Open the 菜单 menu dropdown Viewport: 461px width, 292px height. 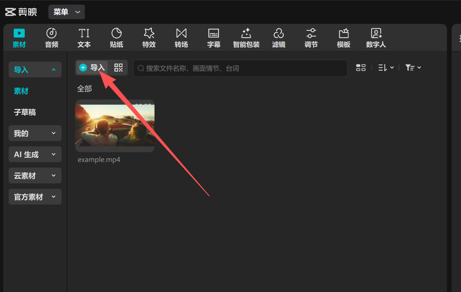pyautogui.click(x=67, y=12)
